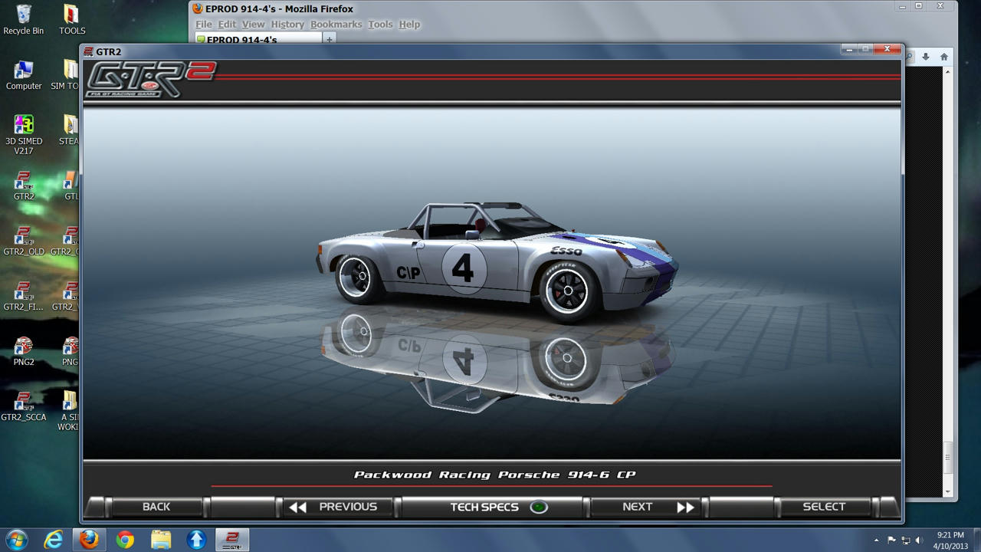Click SELECT to choose this car
The width and height of the screenshot is (981, 552).
point(823,507)
